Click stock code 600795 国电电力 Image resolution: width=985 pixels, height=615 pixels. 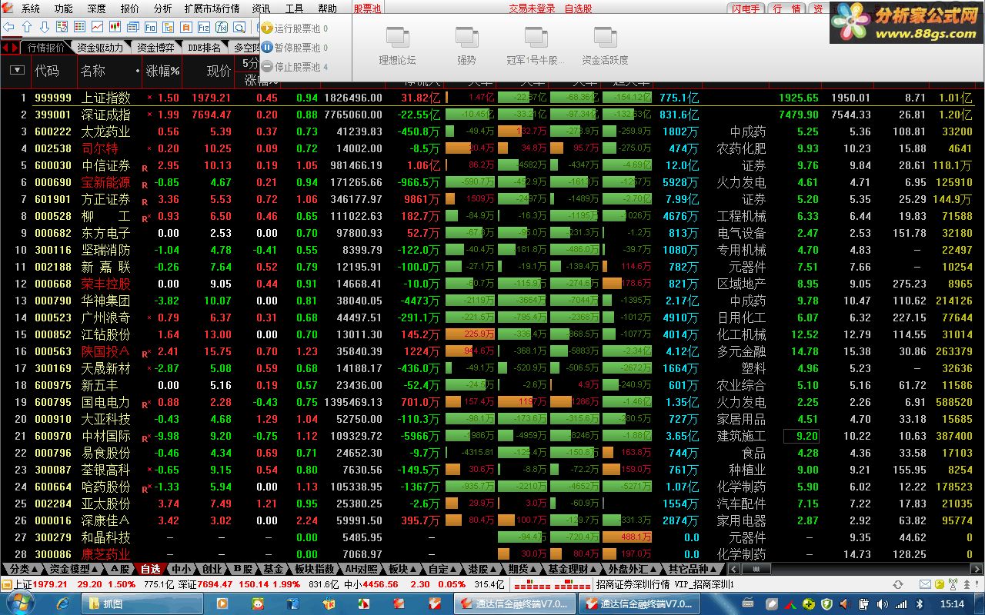tap(53, 402)
